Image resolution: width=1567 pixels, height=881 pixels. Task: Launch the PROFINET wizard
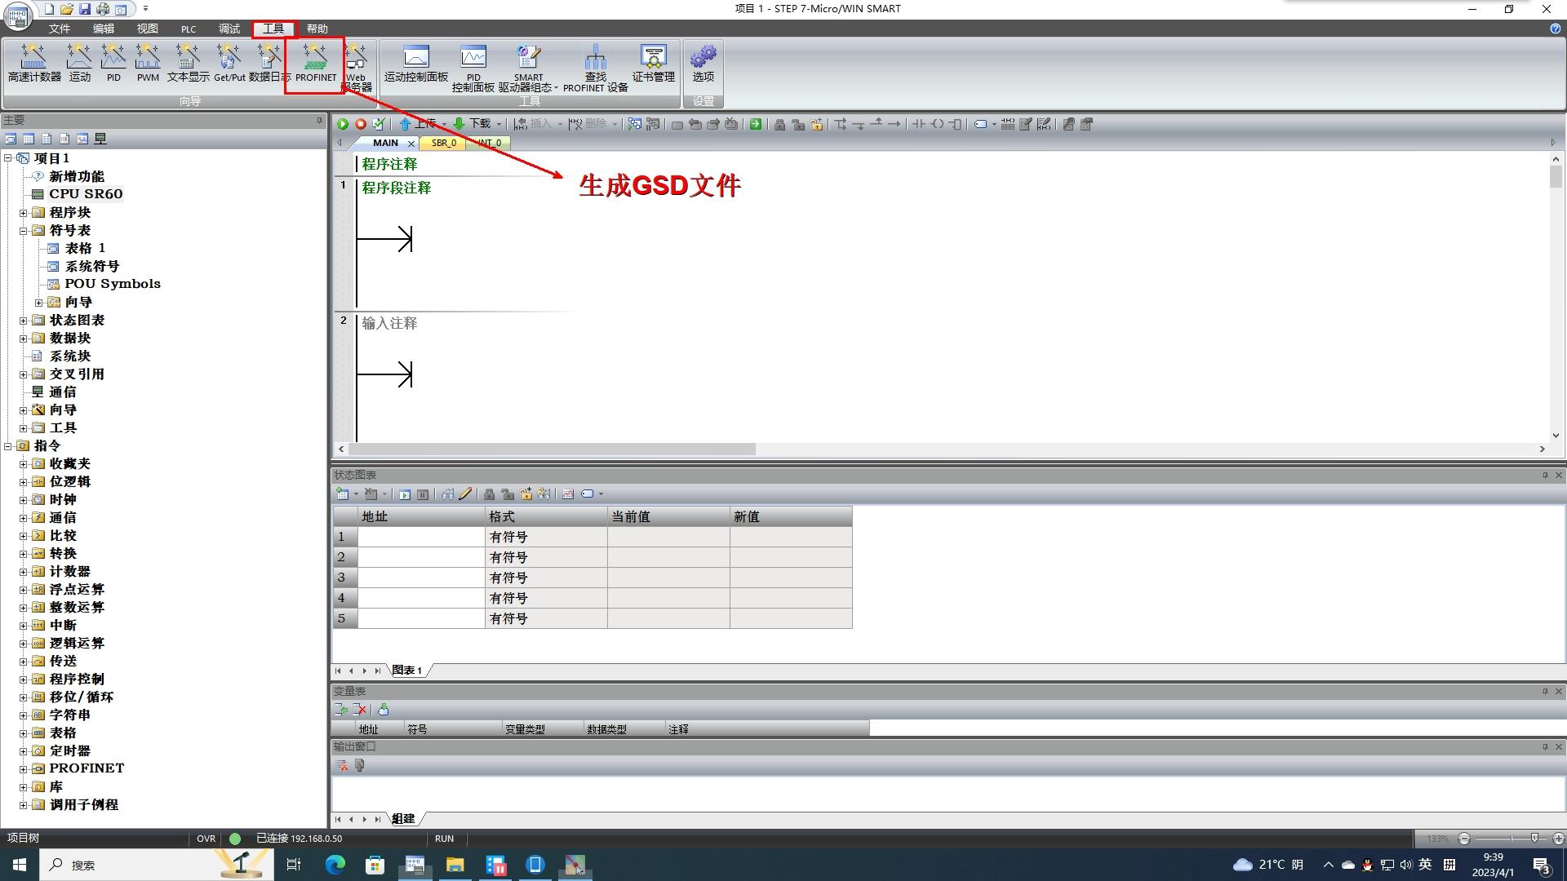coord(315,63)
